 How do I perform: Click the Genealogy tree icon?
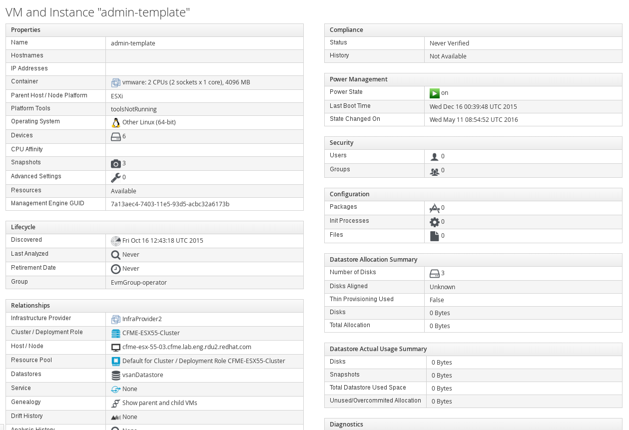(116, 403)
